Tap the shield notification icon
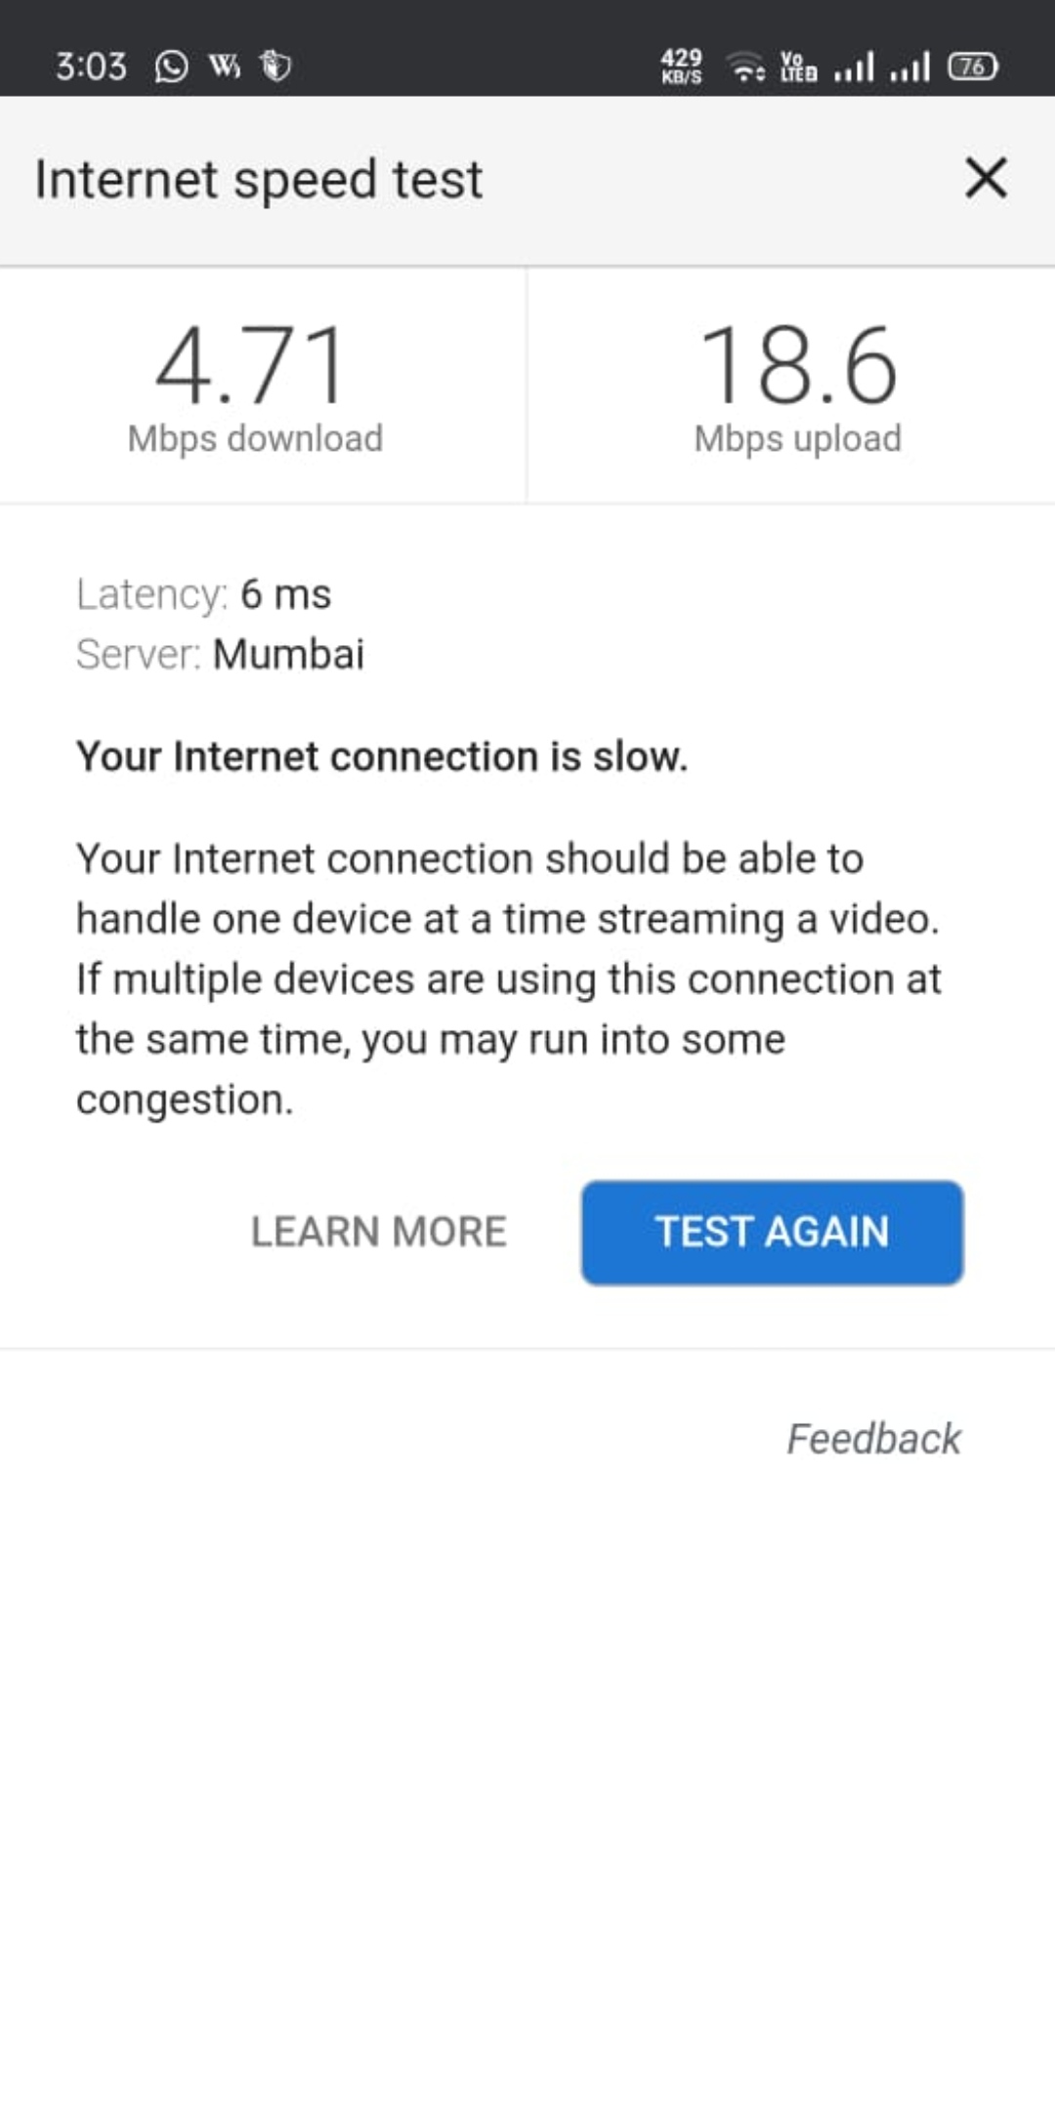 pos(275,65)
